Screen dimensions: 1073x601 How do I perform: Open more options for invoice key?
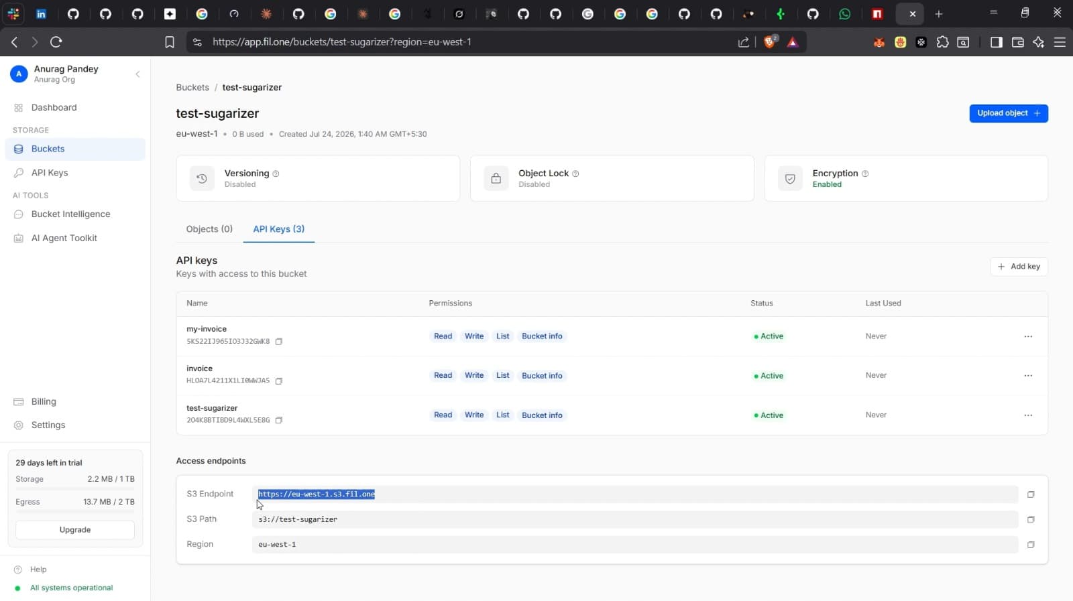pyautogui.click(x=1028, y=376)
